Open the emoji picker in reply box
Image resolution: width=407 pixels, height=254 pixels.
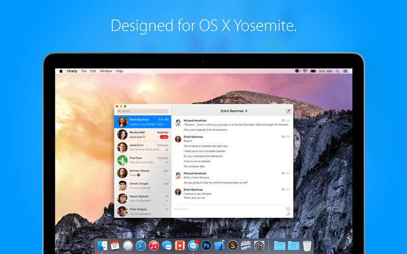point(288,209)
